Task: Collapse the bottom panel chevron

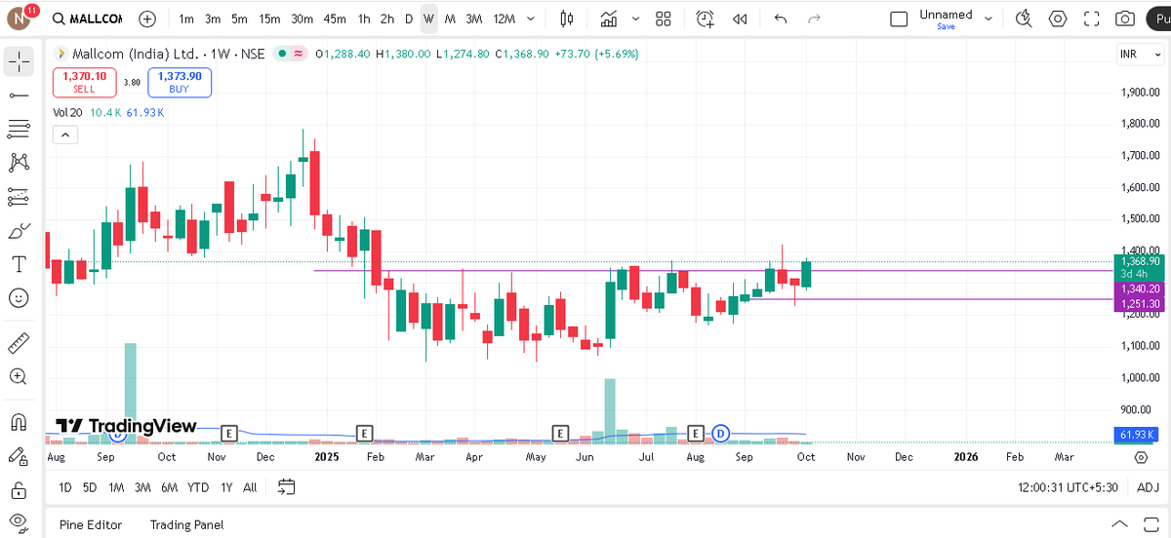Action: pyautogui.click(x=1119, y=524)
